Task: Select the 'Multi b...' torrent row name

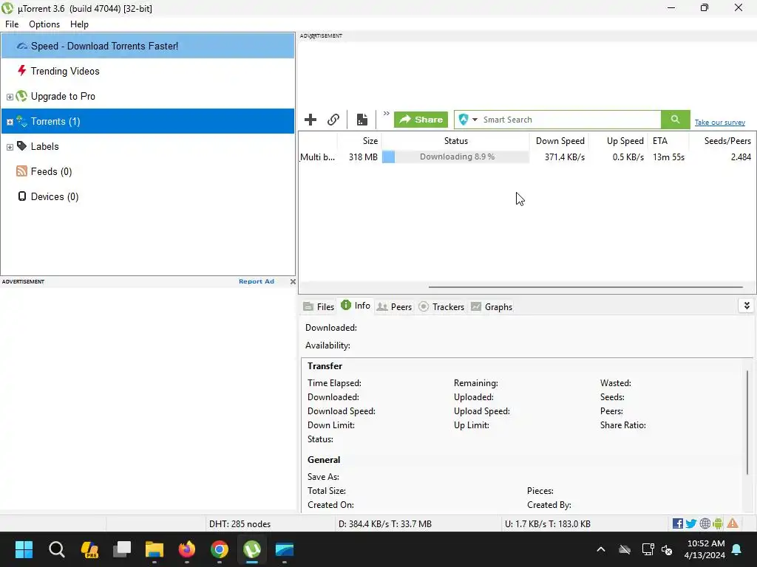Action: pyautogui.click(x=317, y=157)
